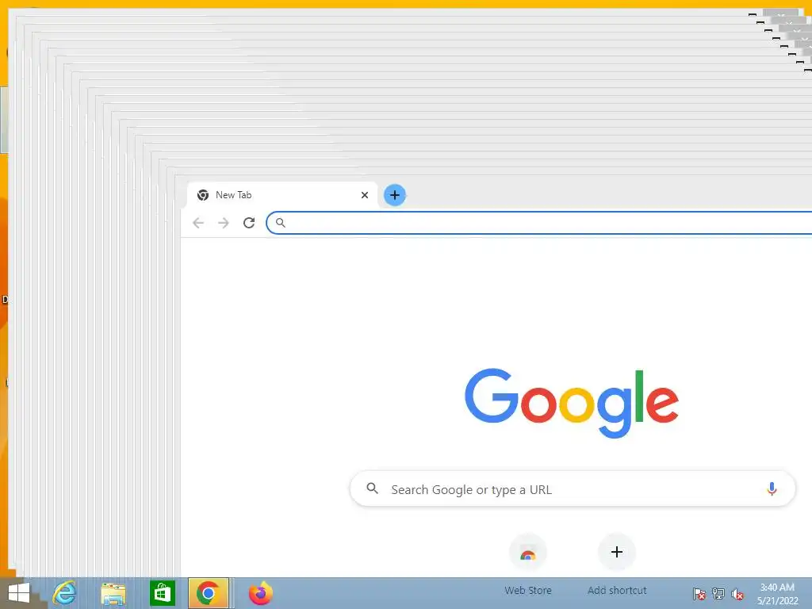
Task: Launch Firefox from taskbar
Action: coord(260,593)
